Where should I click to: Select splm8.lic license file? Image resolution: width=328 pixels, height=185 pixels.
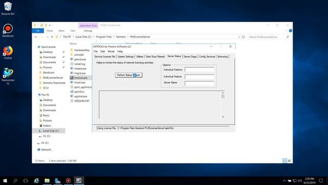pos(79,91)
